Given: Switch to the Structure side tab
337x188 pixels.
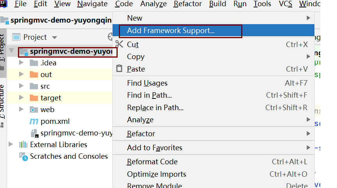Looking at the screenshot, I should (3, 102).
